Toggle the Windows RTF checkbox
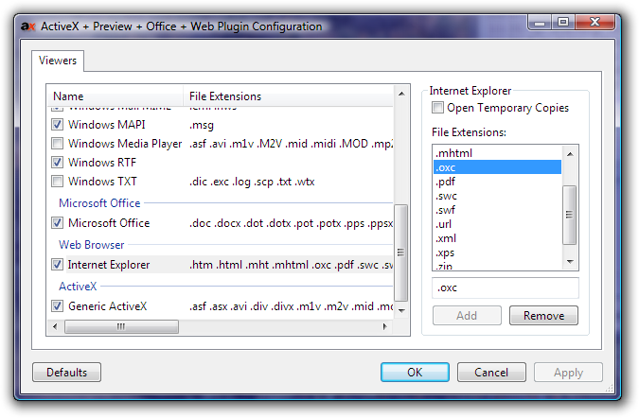The image size is (639, 418). pyautogui.click(x=58, y=163)
